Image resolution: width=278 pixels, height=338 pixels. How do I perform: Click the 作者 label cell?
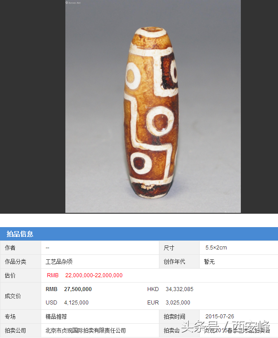click(x=21, y=248)
